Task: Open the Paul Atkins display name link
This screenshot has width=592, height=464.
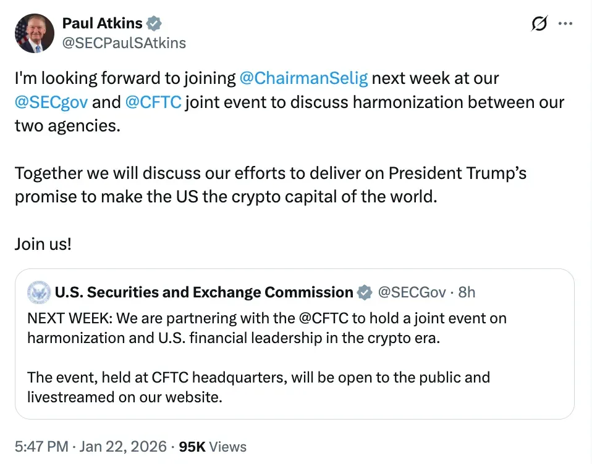Action: (102, 23)
